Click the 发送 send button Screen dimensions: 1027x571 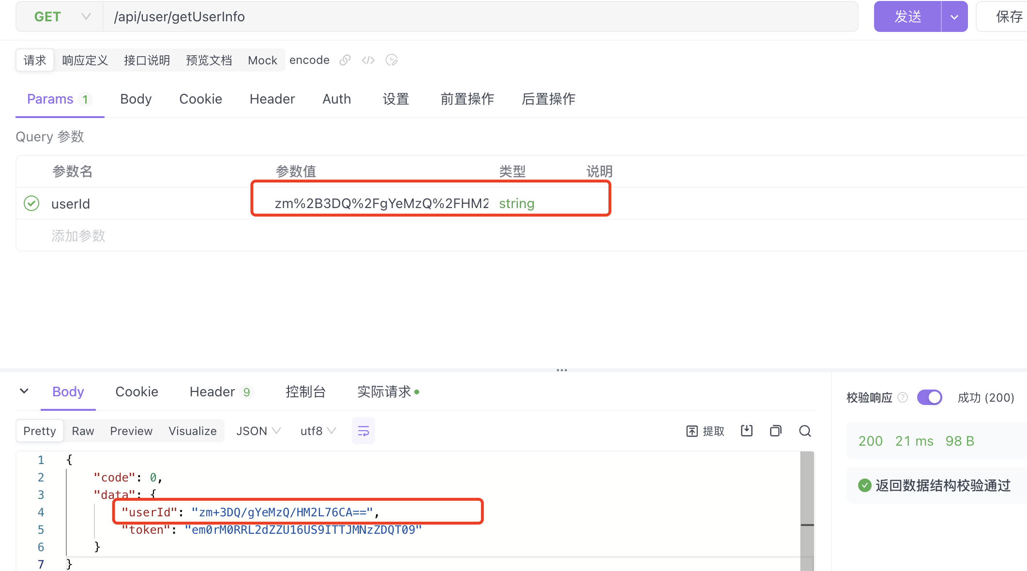pos(907,17)
